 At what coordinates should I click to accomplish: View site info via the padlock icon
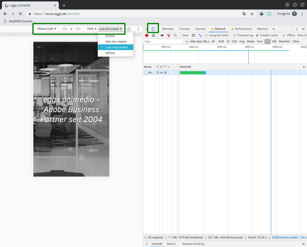30,14
